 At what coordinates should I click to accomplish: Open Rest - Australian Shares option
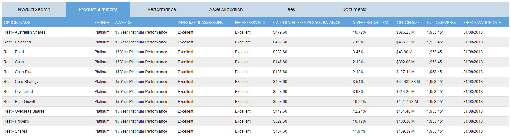[24, 32]
